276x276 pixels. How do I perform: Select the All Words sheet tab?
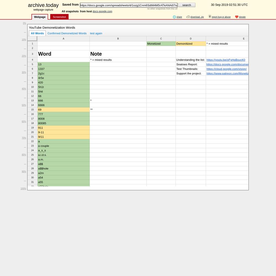(x=37, y=33)
